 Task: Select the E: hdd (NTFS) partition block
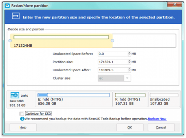74,99
